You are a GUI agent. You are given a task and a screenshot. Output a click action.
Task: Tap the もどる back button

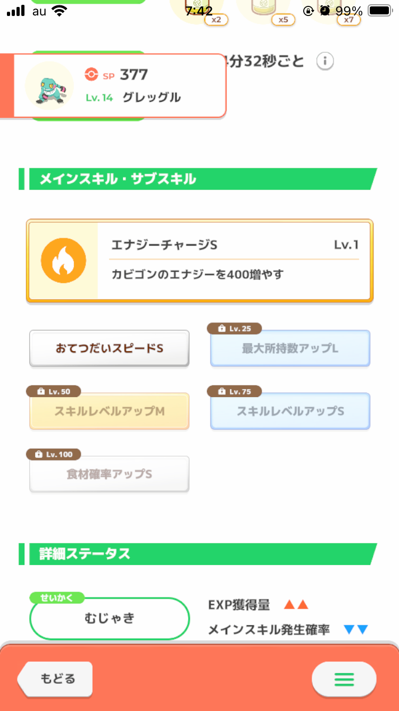pyautogui.click(x=55, y=679)
